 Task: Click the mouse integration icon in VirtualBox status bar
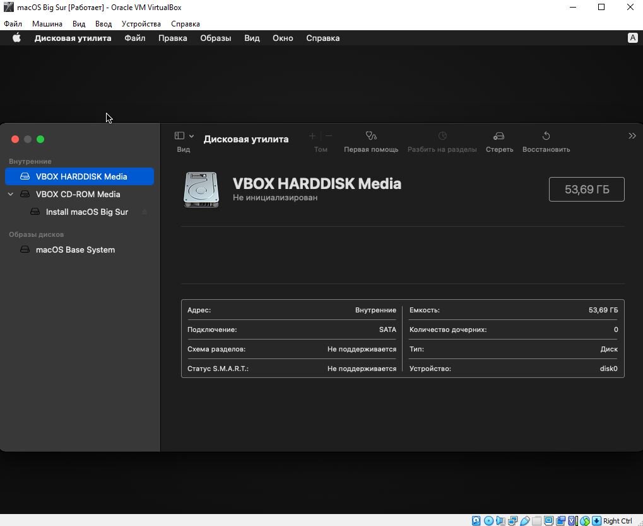pyautogui.click(x=585, y=521)
